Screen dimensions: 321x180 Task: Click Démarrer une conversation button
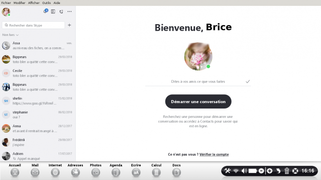click(x=198, y=102)
